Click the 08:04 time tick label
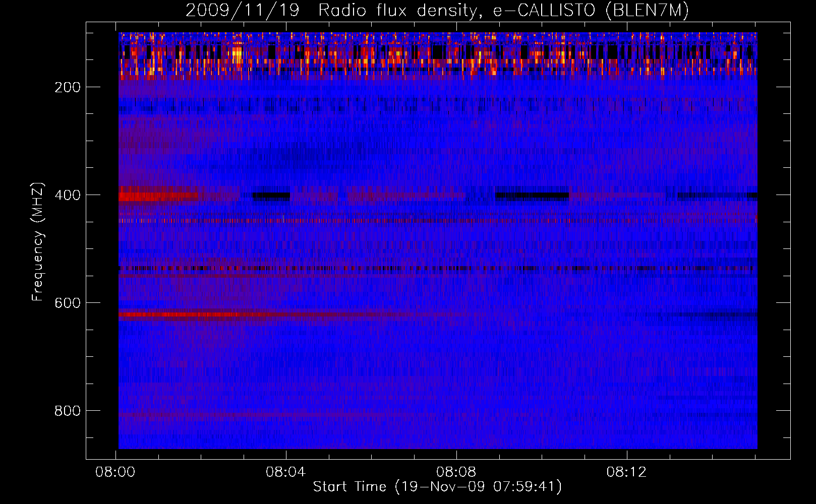The image size is (816, 504). click(286, 472)
